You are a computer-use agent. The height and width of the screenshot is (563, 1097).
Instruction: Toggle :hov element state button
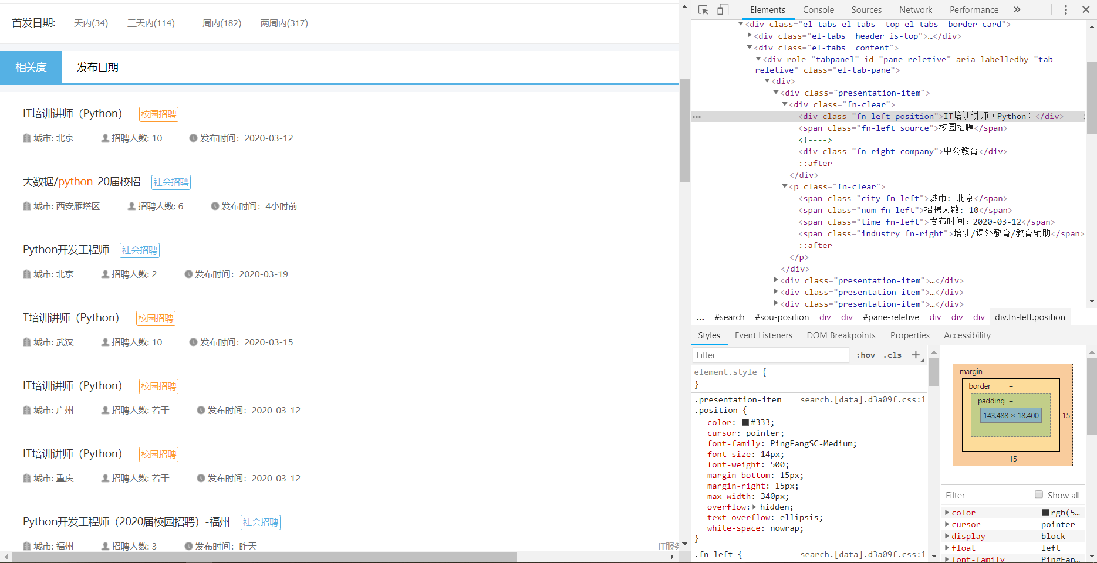coord(866,355)
